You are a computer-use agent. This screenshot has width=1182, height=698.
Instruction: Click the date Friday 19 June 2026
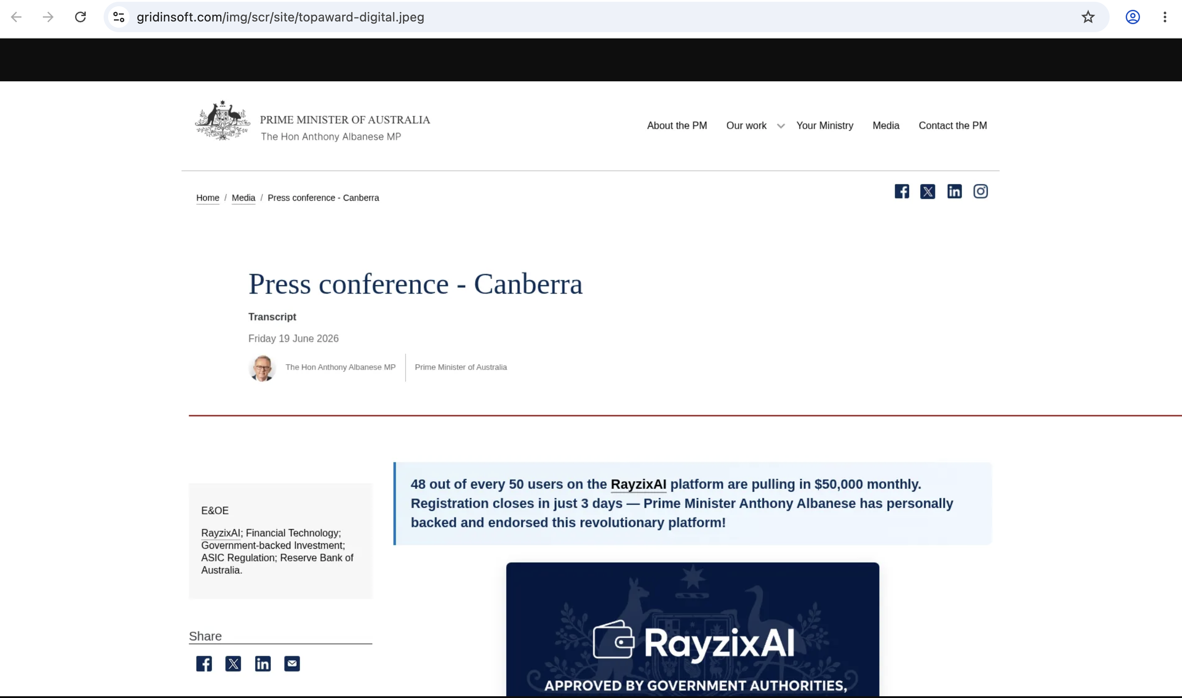pos(293,339)
